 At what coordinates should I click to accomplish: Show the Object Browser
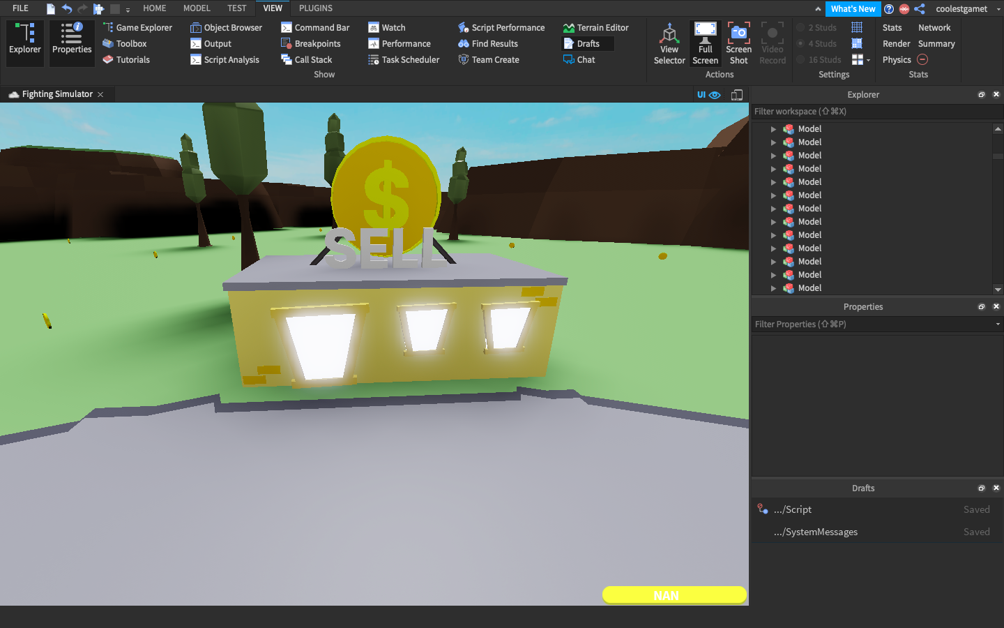(226, 28)
